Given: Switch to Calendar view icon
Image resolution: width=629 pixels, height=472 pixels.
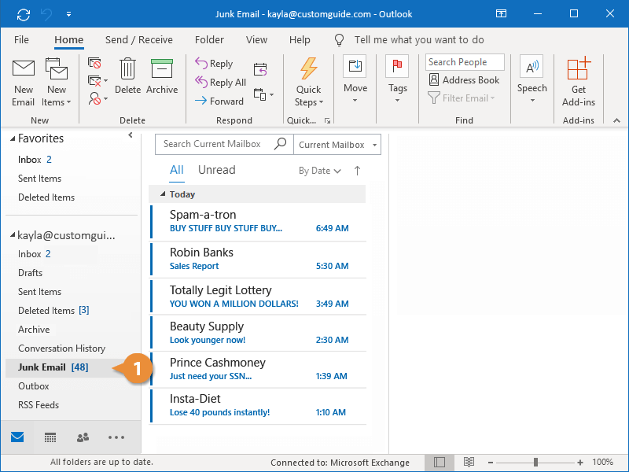Looking at the screenshot, I should pyautogui.click(x=50, y=437).
